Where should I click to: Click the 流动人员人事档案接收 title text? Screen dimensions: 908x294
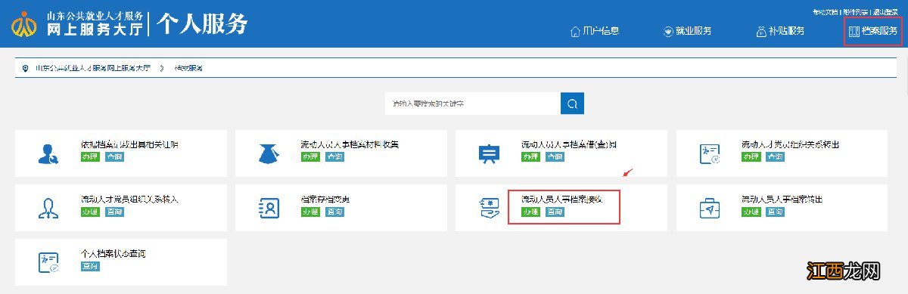click(x=562, y=199)
